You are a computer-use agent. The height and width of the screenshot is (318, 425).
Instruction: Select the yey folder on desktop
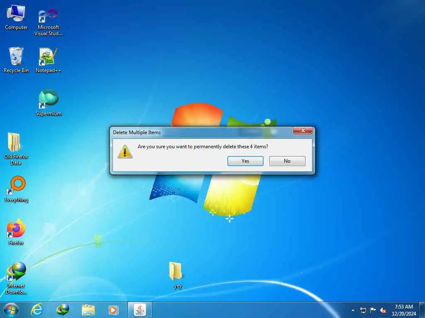[x=176, y=275]
